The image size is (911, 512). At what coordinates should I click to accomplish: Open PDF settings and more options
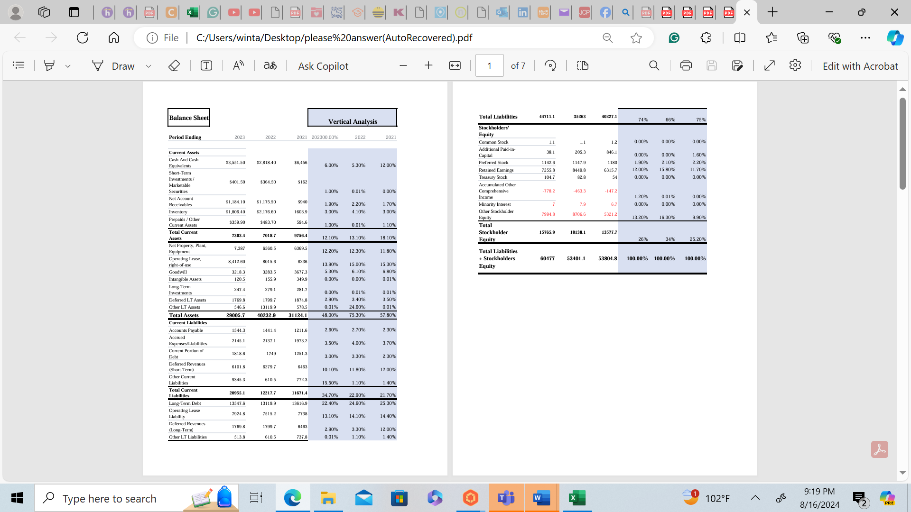point(795,65)
